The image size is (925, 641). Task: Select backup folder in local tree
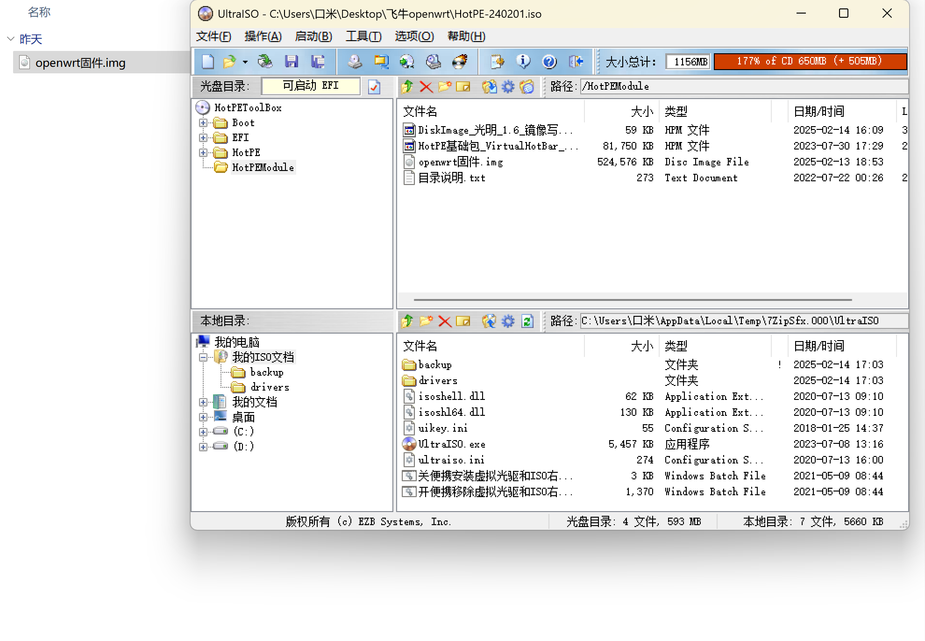[267, 372]
